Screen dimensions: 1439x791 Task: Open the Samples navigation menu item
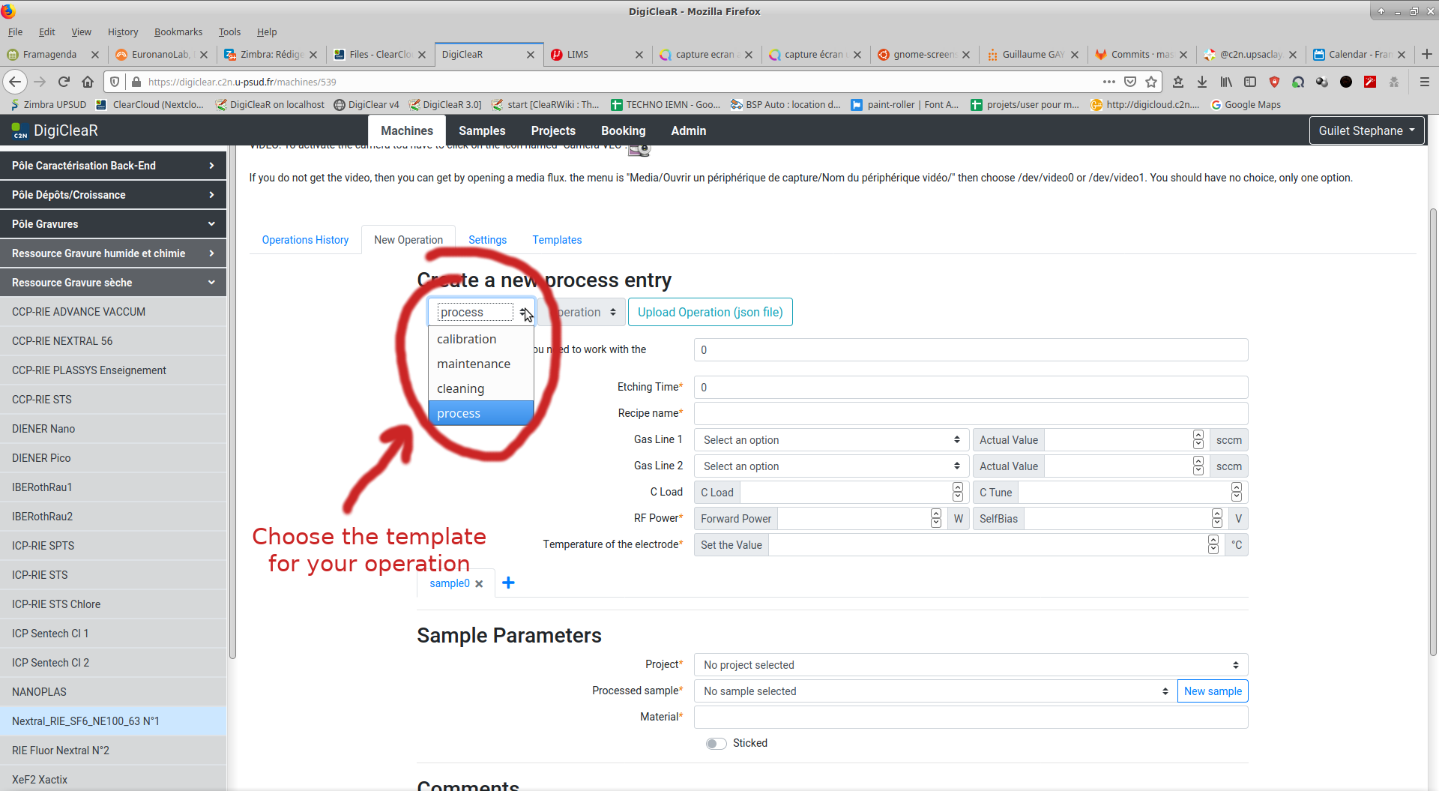coord(481,130)
